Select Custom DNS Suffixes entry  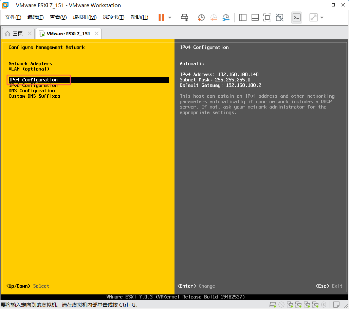(x=34, y=96)
